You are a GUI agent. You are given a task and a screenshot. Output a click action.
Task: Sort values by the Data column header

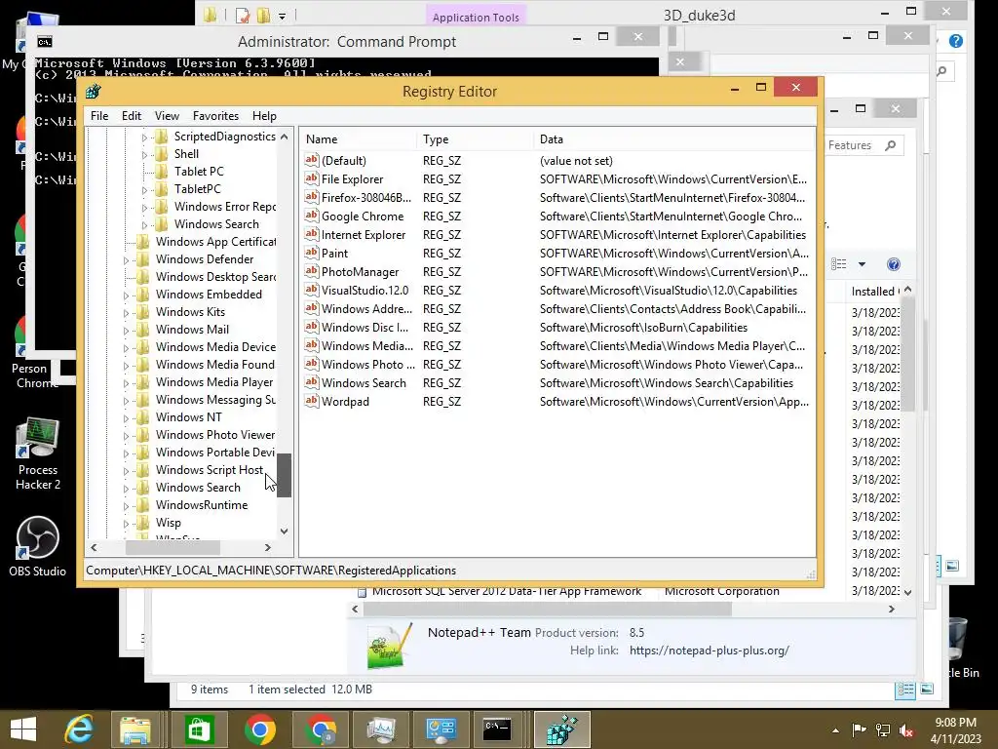674,139
